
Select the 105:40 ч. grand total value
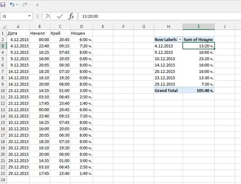pos(198,91)
